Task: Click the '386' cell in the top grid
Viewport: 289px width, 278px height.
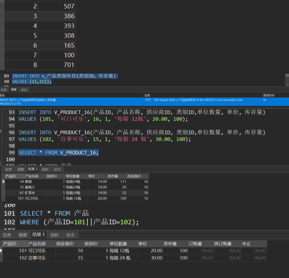Action: click(57, 16)
